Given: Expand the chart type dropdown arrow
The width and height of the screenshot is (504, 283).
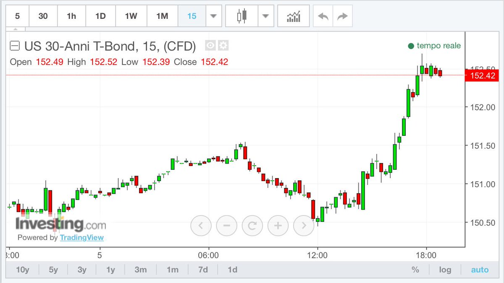Looking at the screenshot, I should point(265,16).
